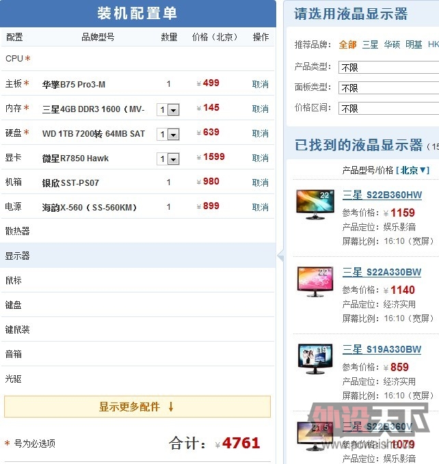
Task: Open quantity dropdown for 内存 row
Action: pos(168,110)
